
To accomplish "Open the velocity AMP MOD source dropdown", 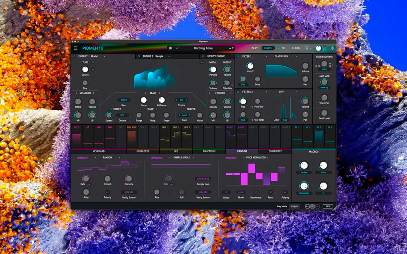I will click(x=324, y=88).
